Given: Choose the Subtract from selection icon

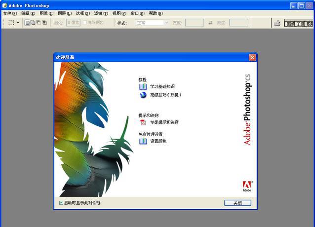Looking at the screenshot, I should point(39,23).
